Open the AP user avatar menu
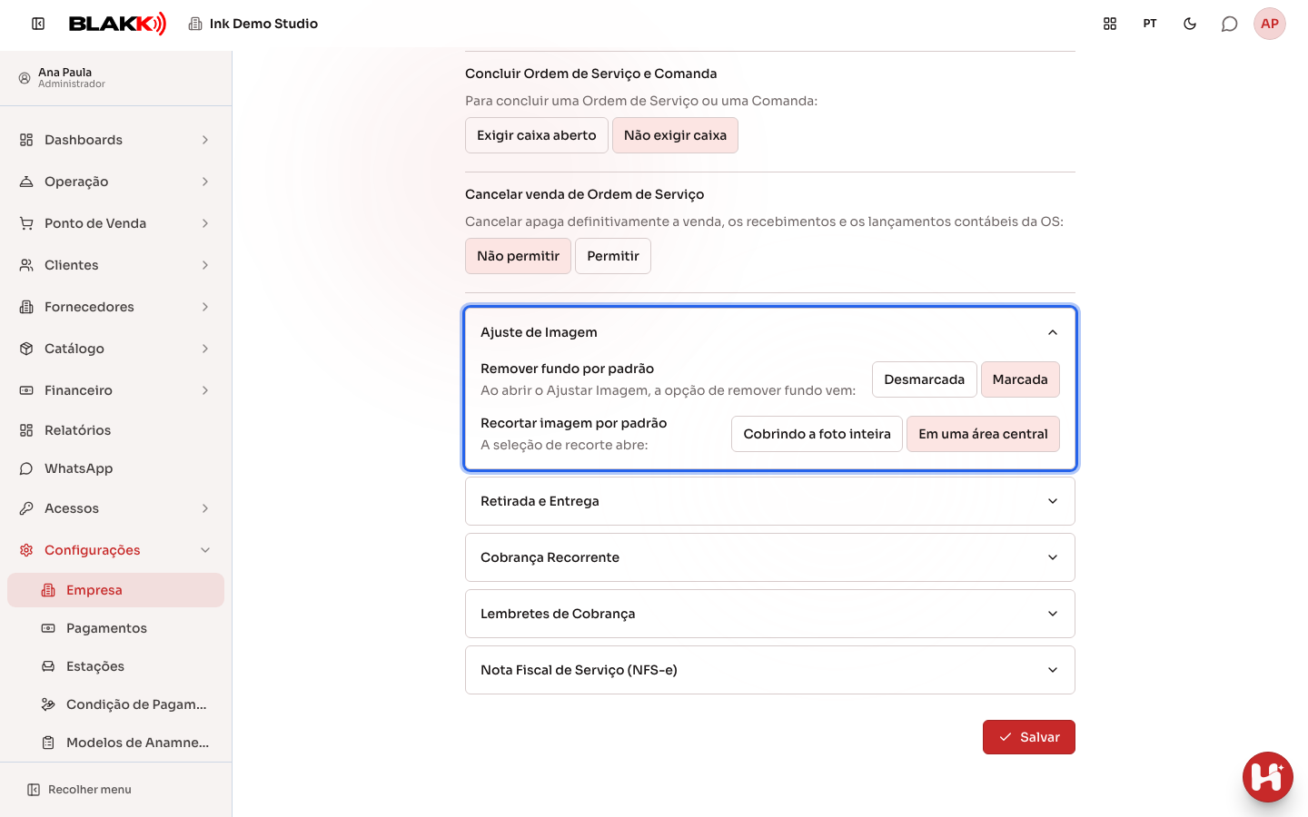The height and width of the screenshot is (817, 1308). pos(1270,24)
